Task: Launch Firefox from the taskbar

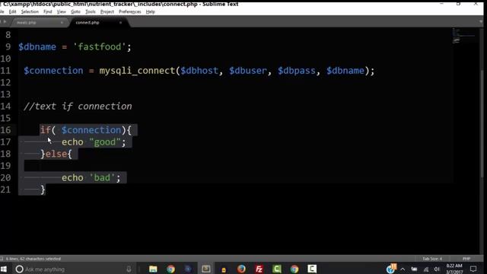Action: pos(241,269)
